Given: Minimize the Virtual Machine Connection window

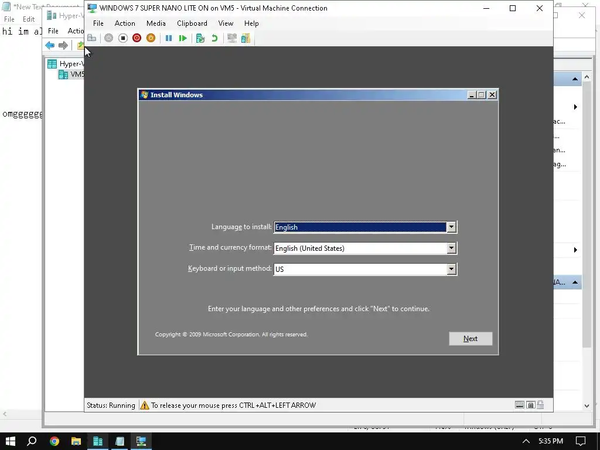Looking at the screenshot, I should [x=486, y=8].
